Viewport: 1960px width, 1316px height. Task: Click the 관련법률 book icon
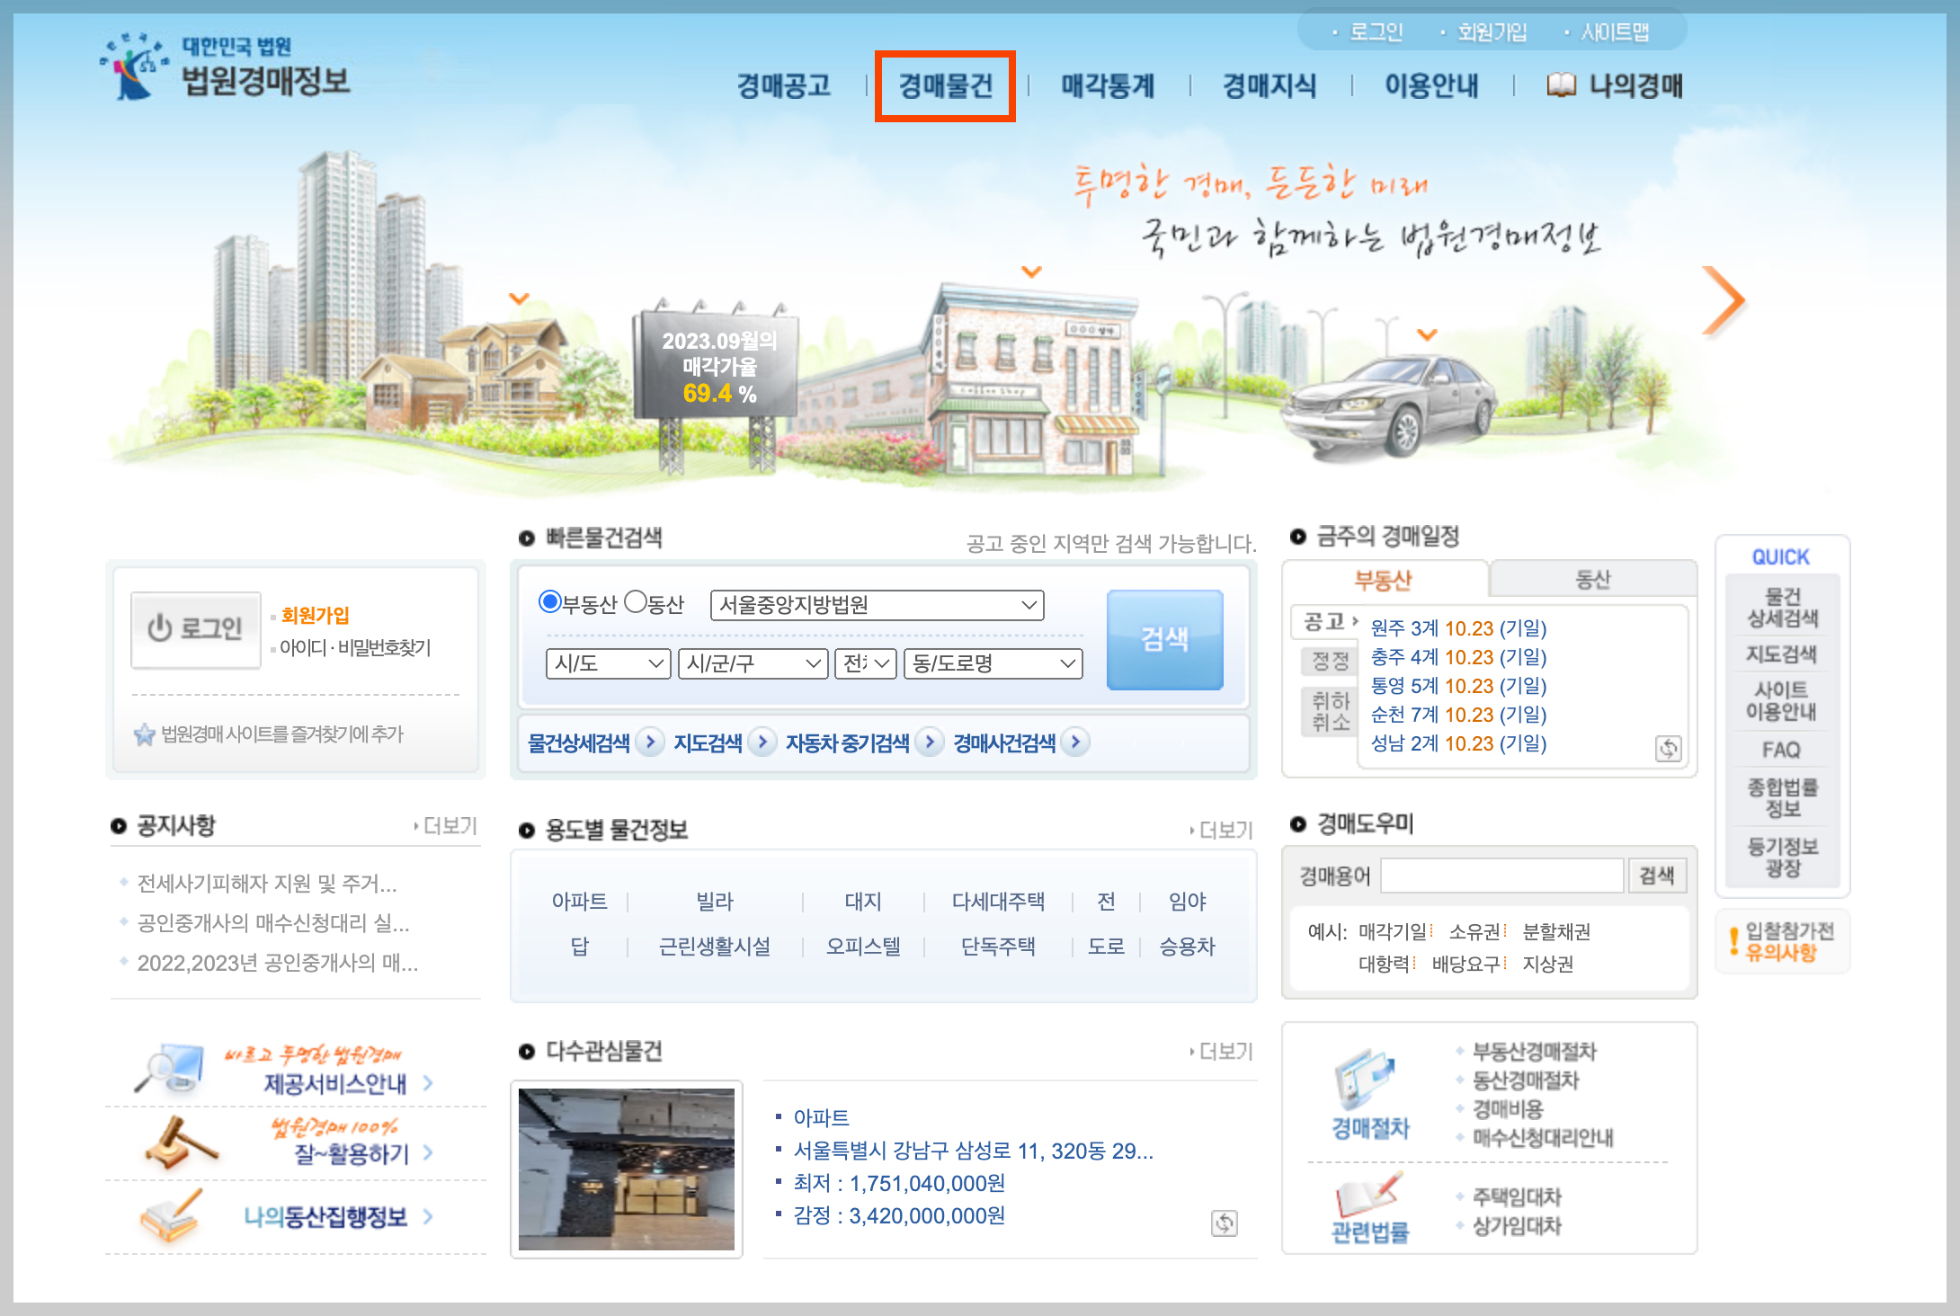point(1368,1197)
